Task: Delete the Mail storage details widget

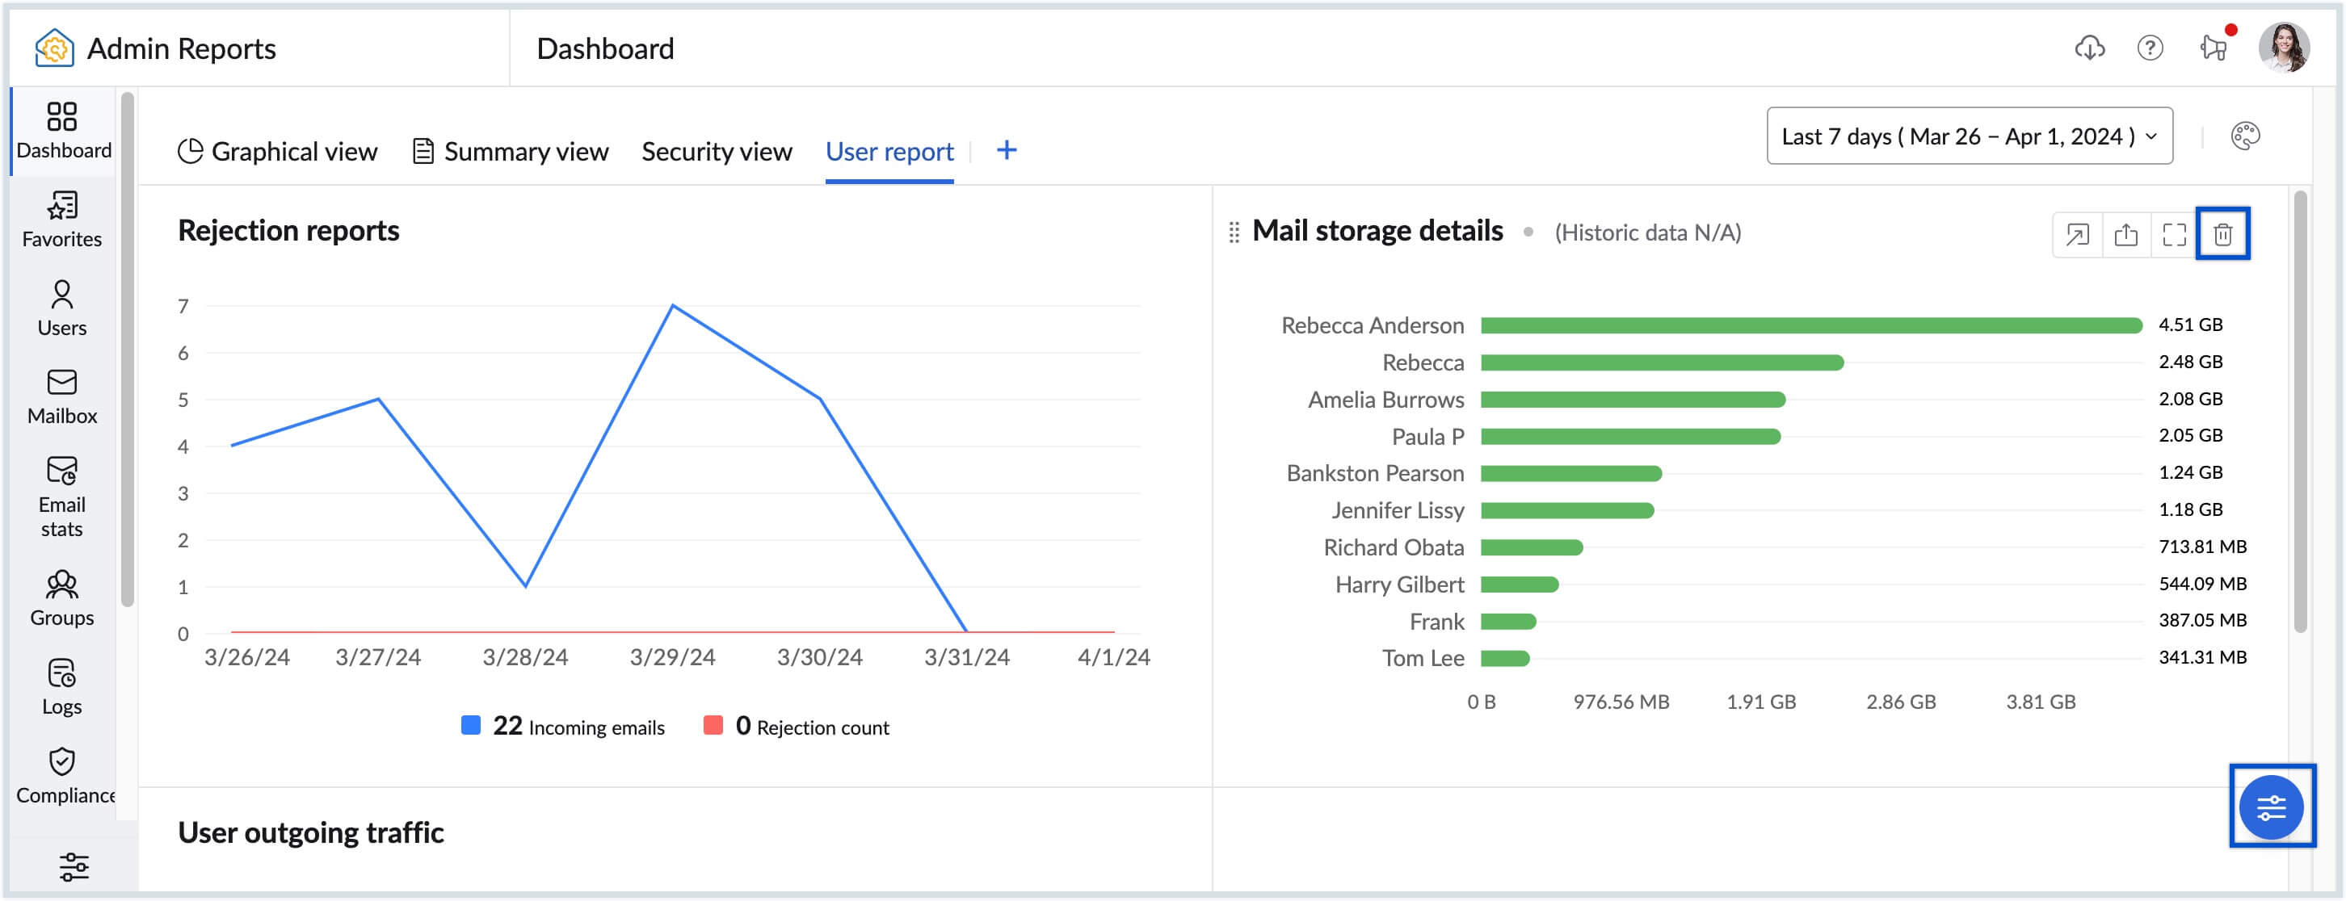Action: (2222, 235)
